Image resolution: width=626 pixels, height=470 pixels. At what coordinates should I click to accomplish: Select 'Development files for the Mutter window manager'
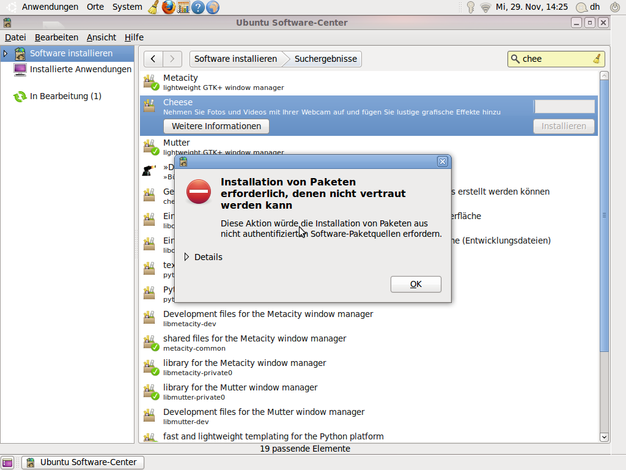tap(369, 416)
